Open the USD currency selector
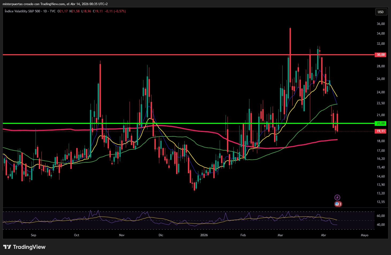Image resolution: width=391 pixels, height=255 pixels. coord(381,12)
